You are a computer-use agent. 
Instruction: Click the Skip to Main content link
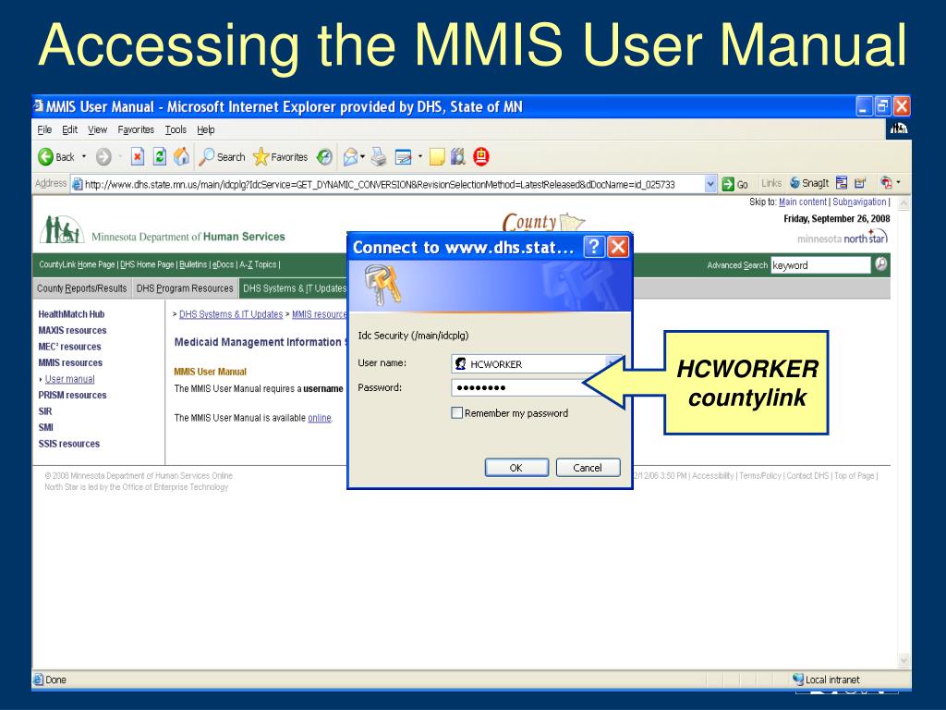[x=803, y=202]
